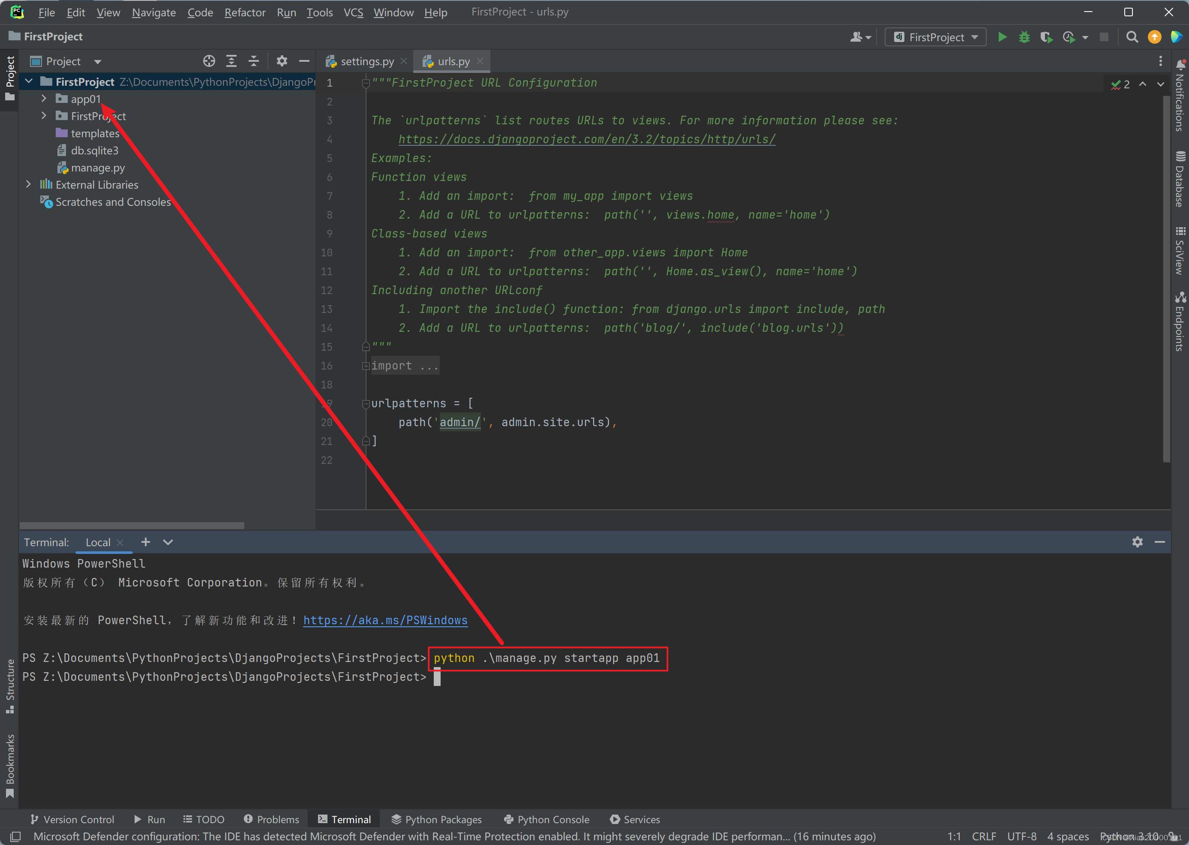Open Bookmarks tool window
1189x845 pixels.
[x=10, y=766]
